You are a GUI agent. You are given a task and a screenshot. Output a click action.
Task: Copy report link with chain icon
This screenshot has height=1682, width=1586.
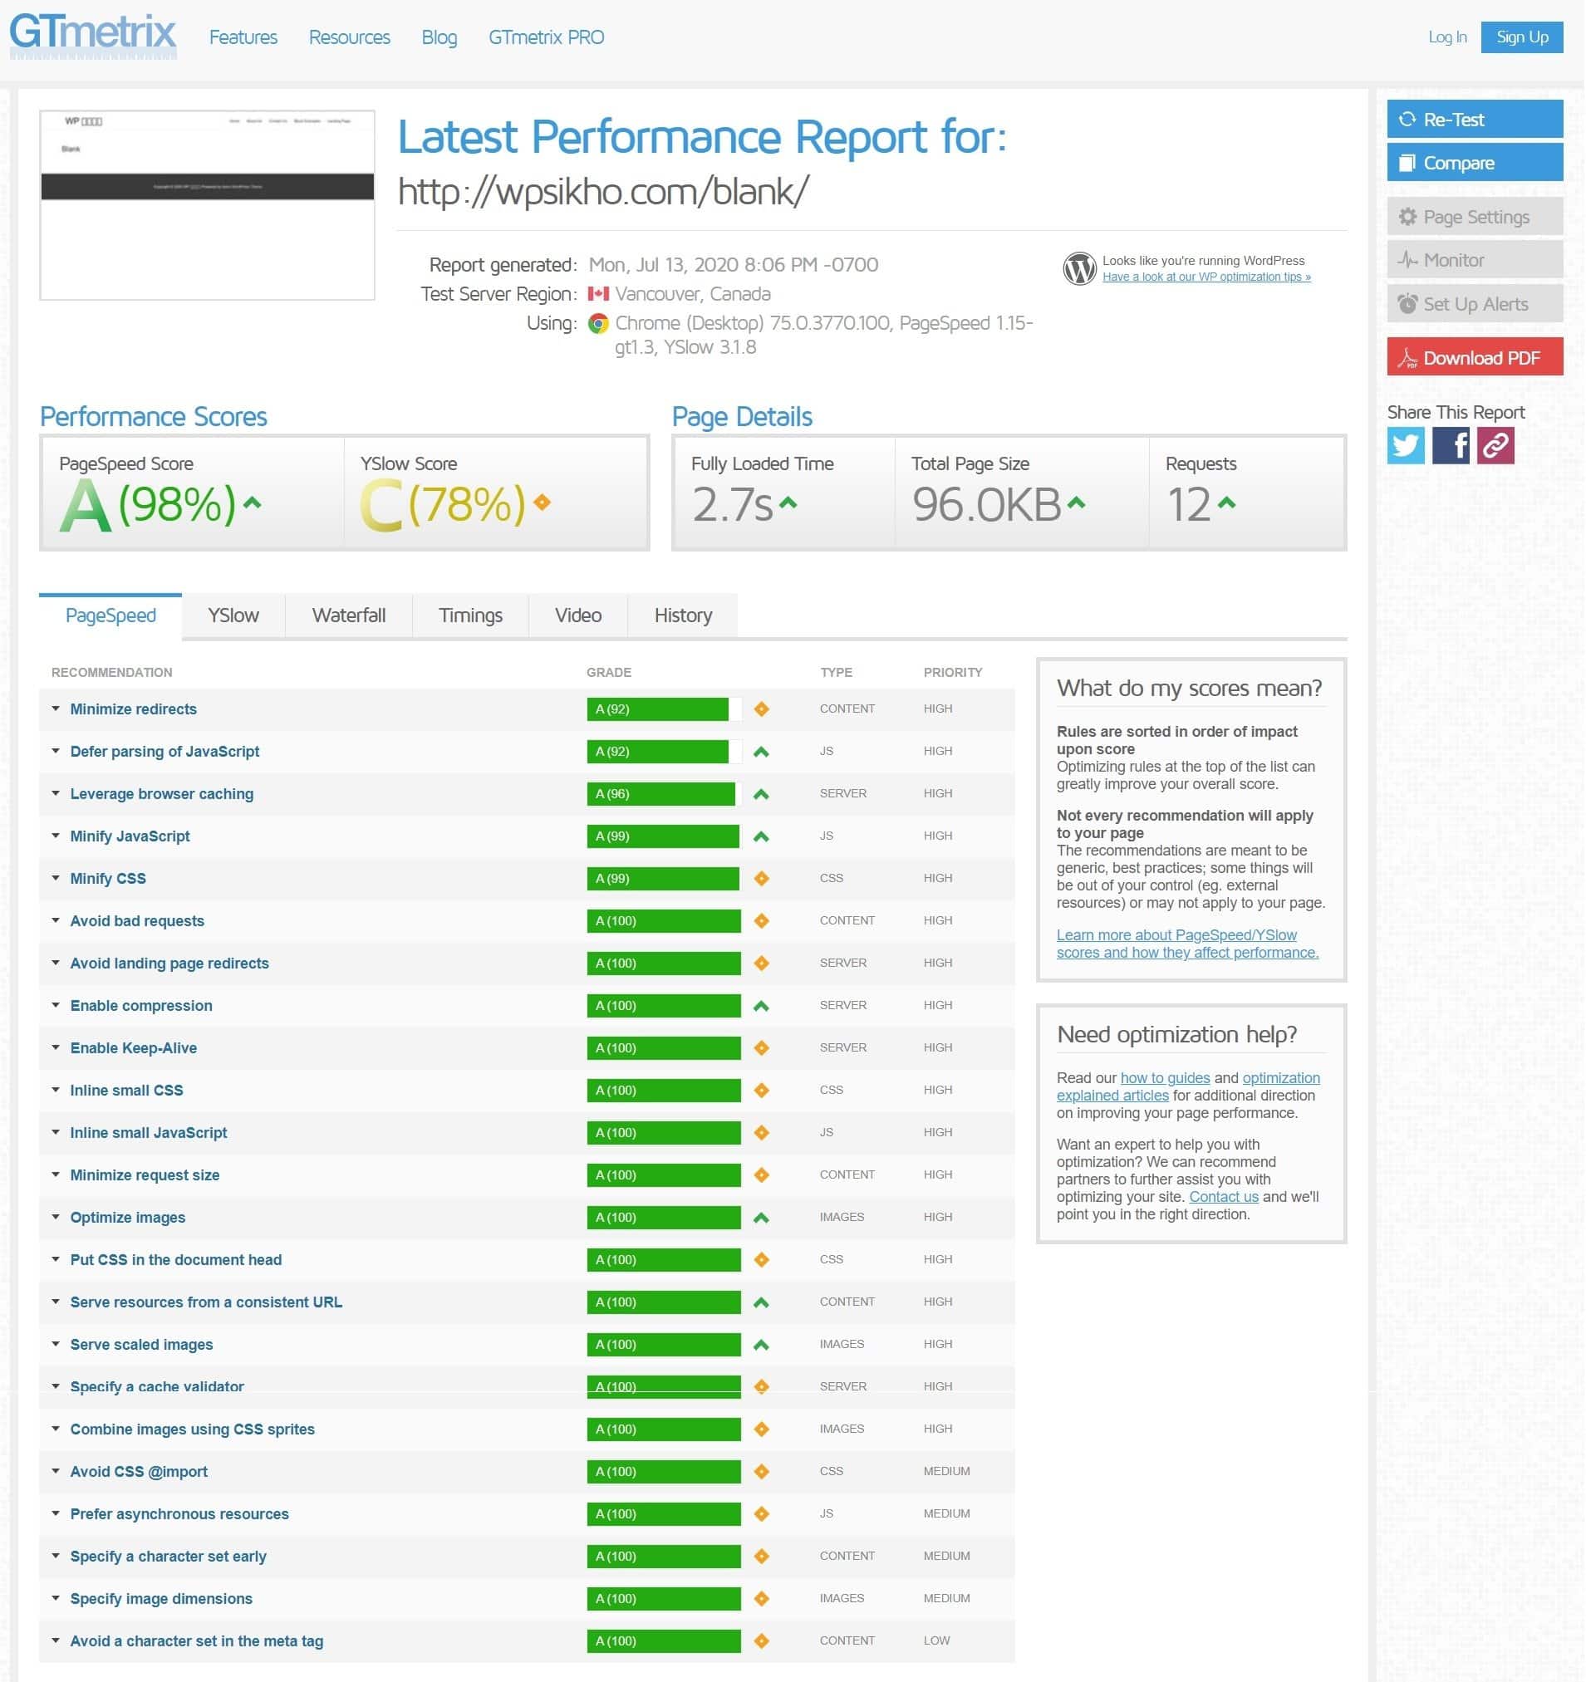coord(1496,445)
